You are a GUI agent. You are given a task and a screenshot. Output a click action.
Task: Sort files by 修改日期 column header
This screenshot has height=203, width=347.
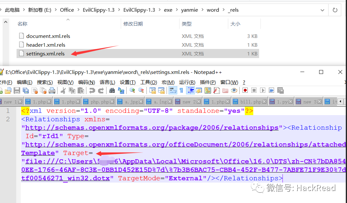133,24
